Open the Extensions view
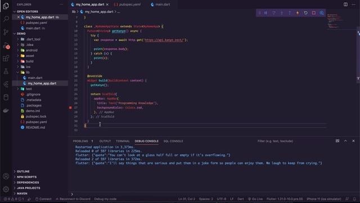The width and height of the screenshot is (360, 203). tap(6, 58)
